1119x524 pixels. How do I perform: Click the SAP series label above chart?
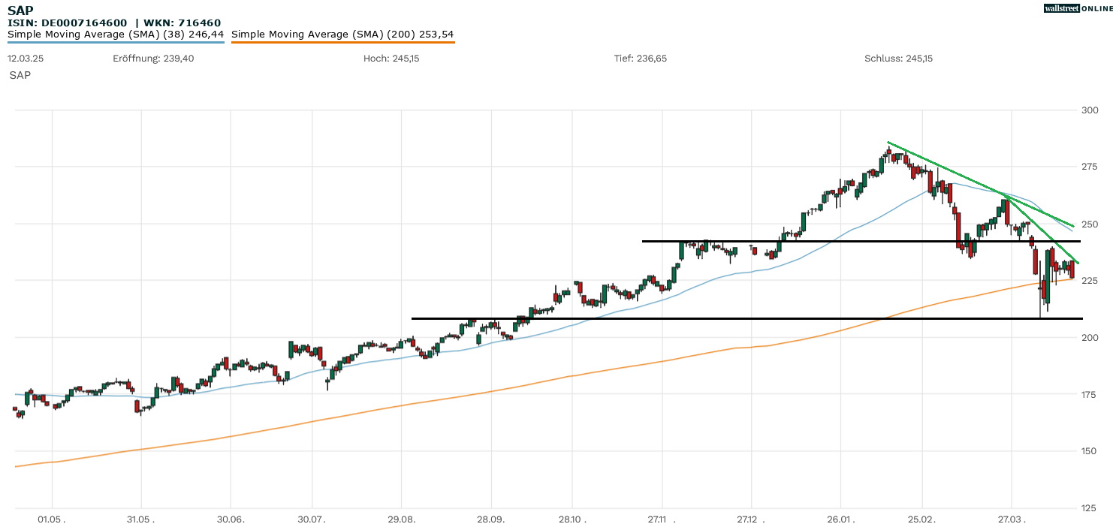20,75
